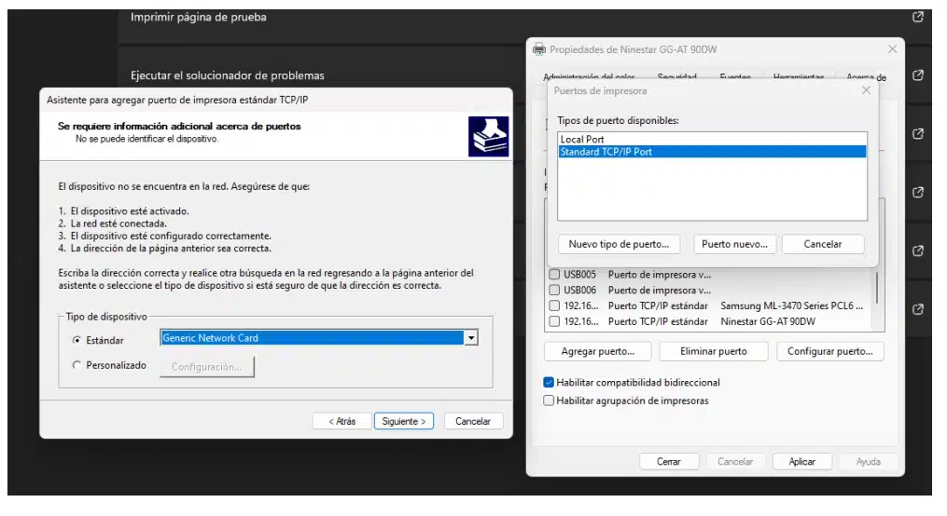Choose the Estándar device type radio

(77, 340)
